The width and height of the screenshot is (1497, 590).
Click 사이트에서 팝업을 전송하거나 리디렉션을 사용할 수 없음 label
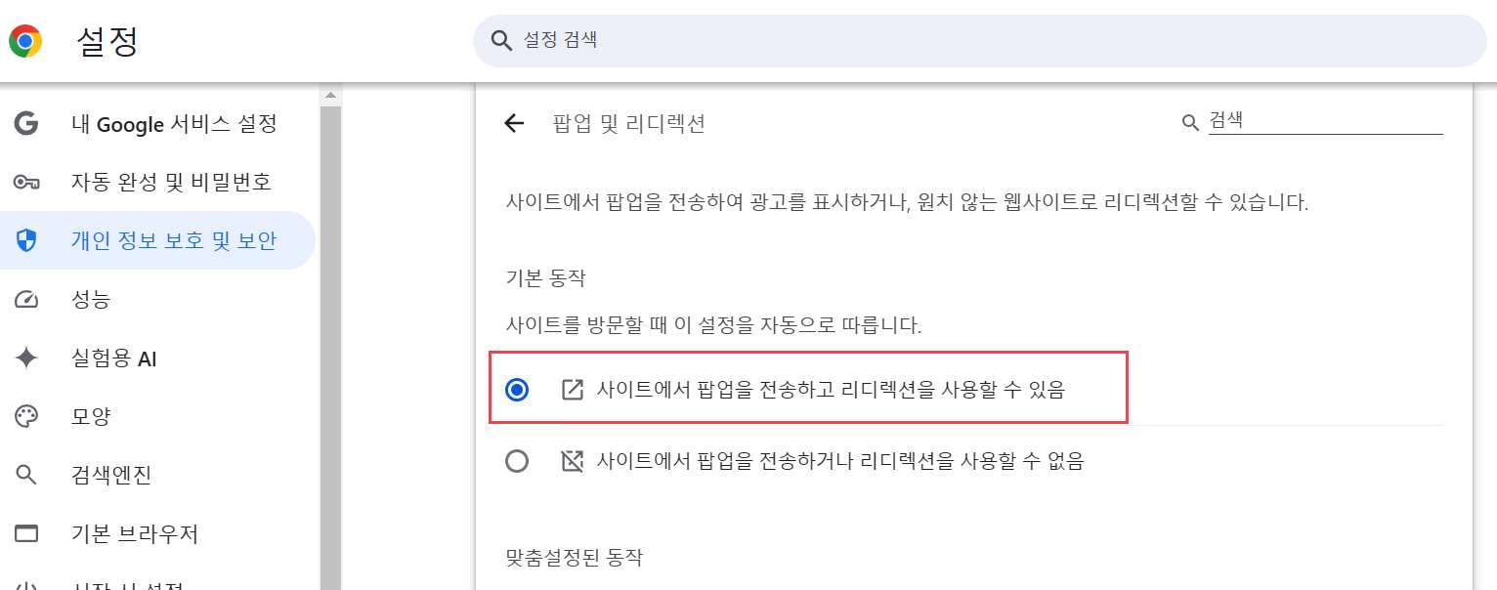(839, 461)
